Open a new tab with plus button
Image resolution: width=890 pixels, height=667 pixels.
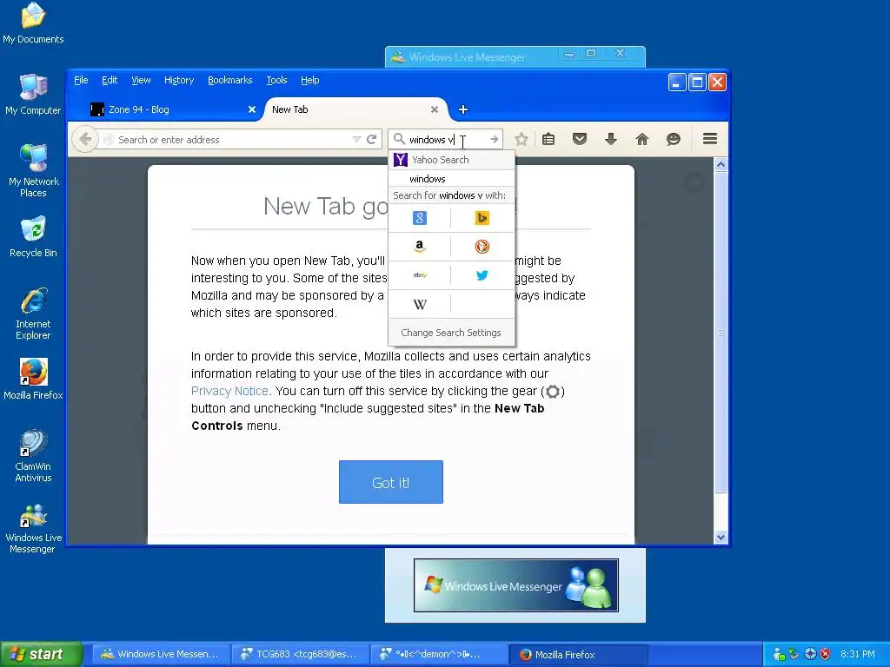pyautogui.click(x=463, y=109)
